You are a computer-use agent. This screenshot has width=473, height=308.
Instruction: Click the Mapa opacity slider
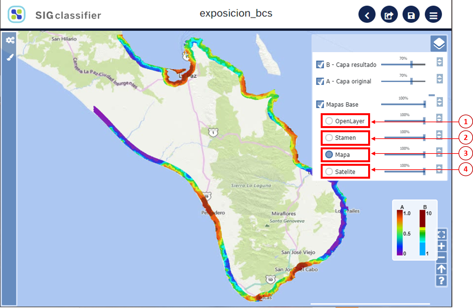point(405,155)
